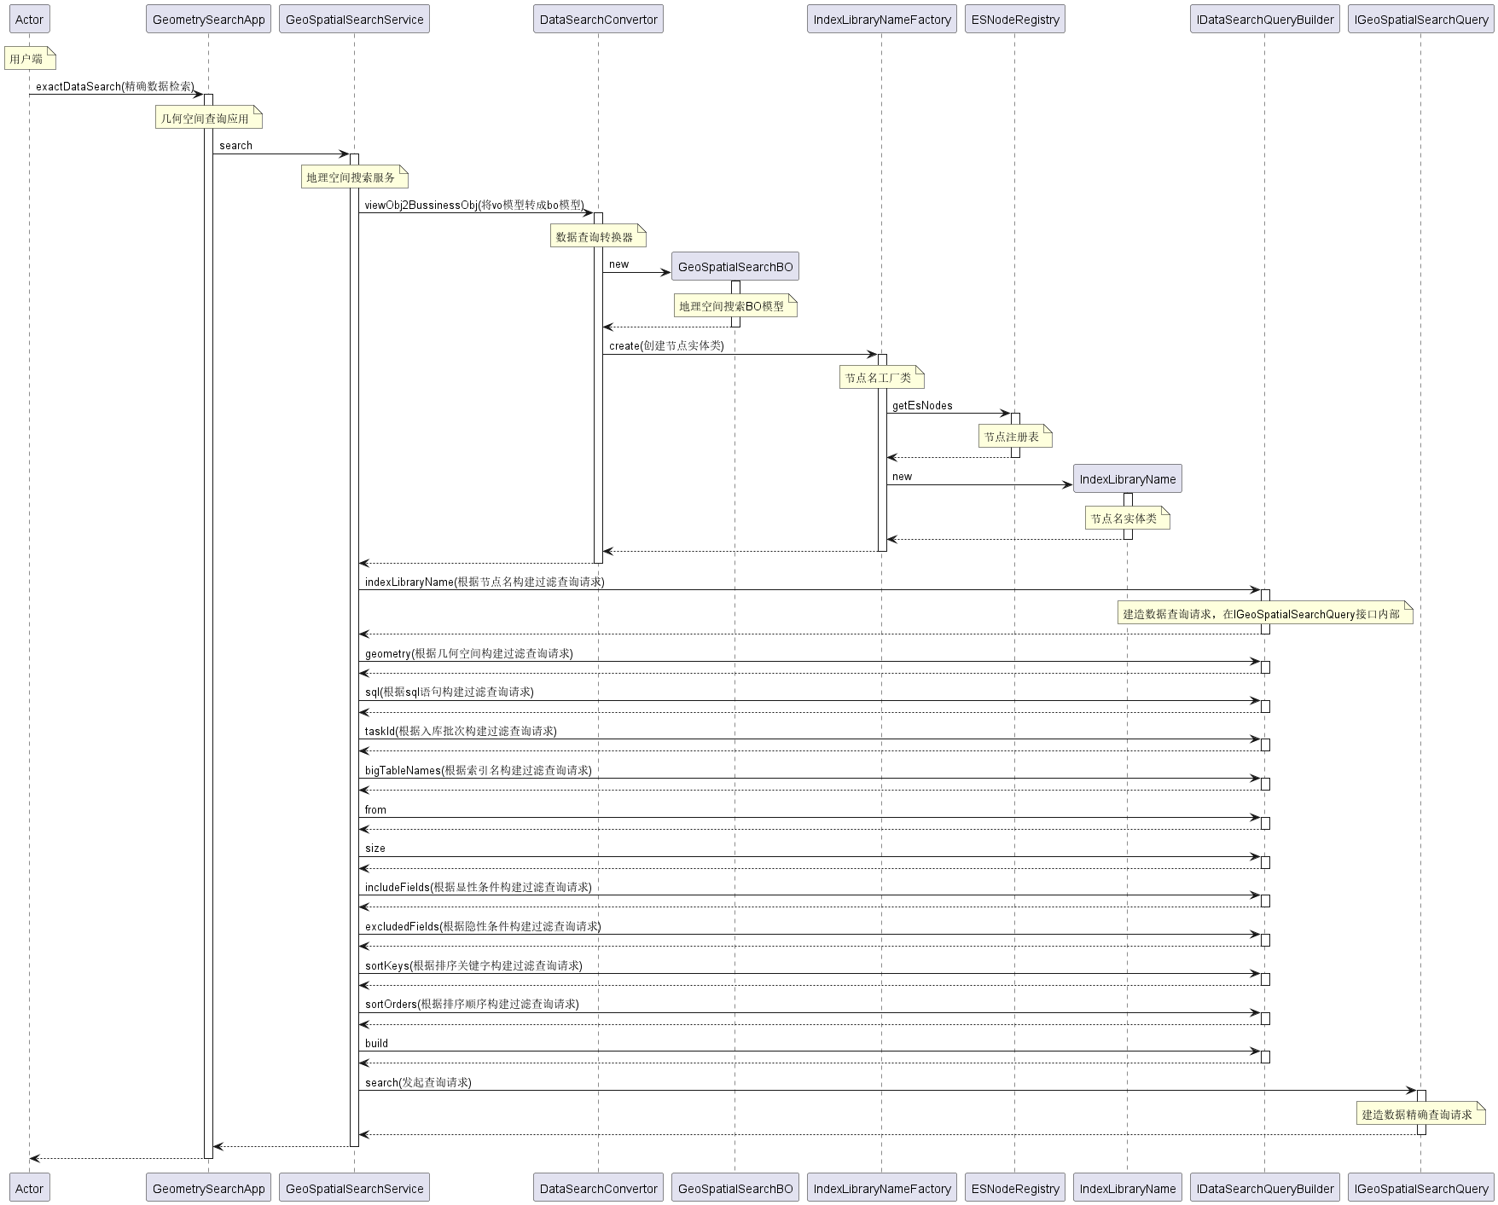Click the 节点注册表 note
The width and height of the screenshot is (1498, 1205).
click(x=1013, y=437)
